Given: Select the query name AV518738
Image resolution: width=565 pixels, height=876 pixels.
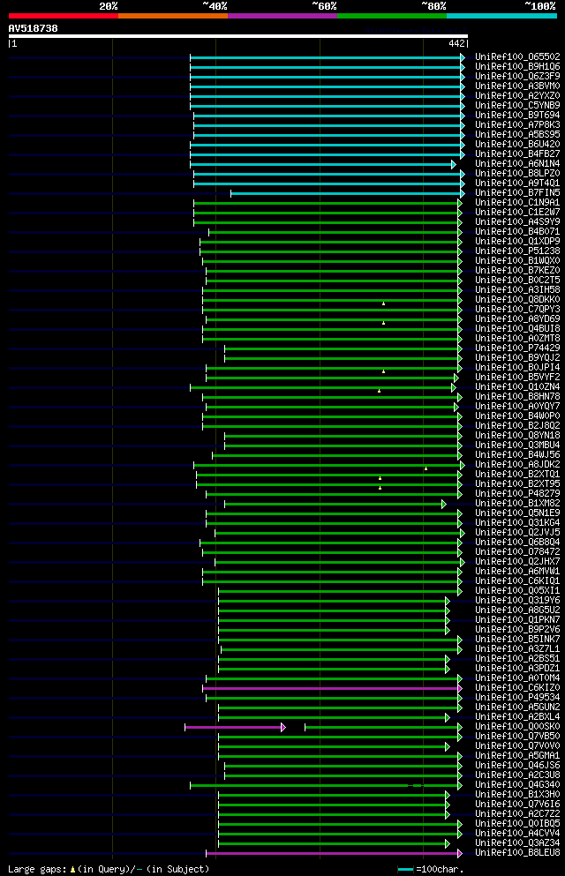Looking at the screenshot, I should click(x=33, y=28).
